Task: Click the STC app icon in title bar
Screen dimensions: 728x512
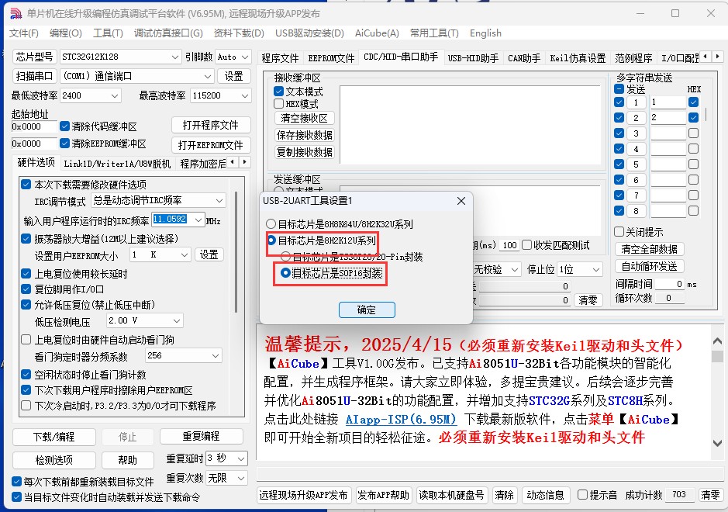Action: 16,13
